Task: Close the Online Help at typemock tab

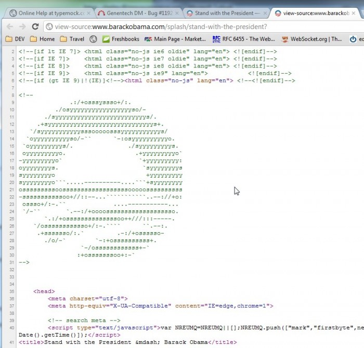Action: (88, 14)
